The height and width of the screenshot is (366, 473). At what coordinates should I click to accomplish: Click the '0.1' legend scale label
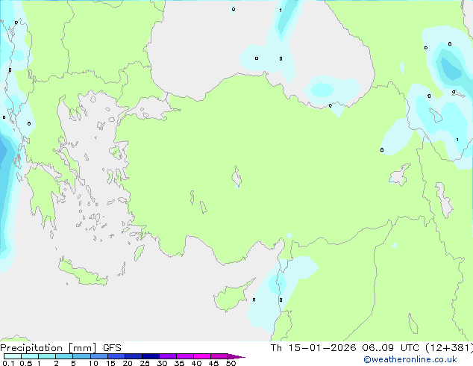[8, 363]
